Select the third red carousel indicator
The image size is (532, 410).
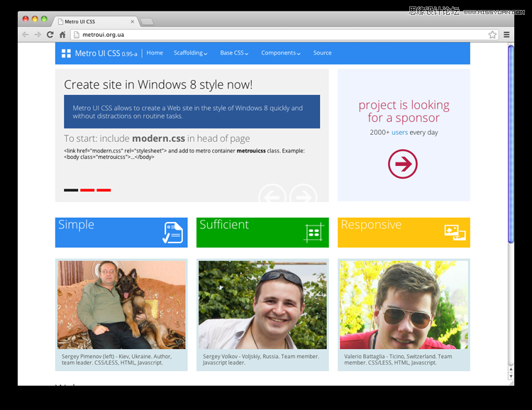click(x=104, y=190)
